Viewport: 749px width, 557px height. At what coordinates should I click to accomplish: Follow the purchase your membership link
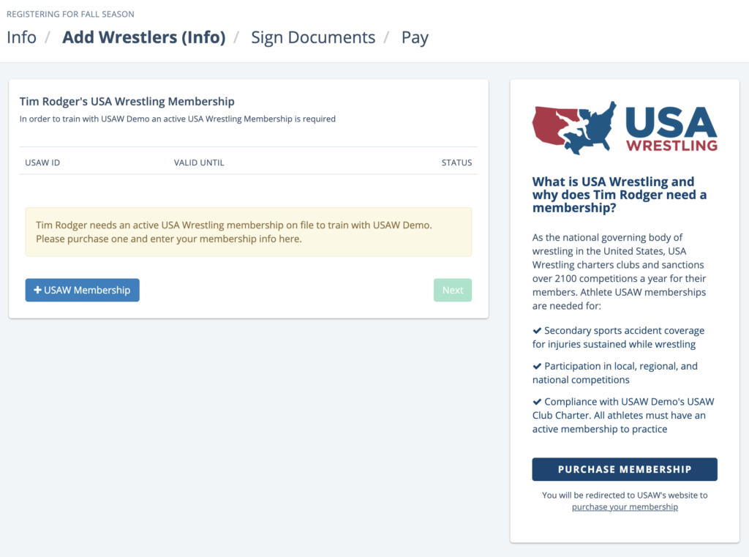[x=625, y=506]
